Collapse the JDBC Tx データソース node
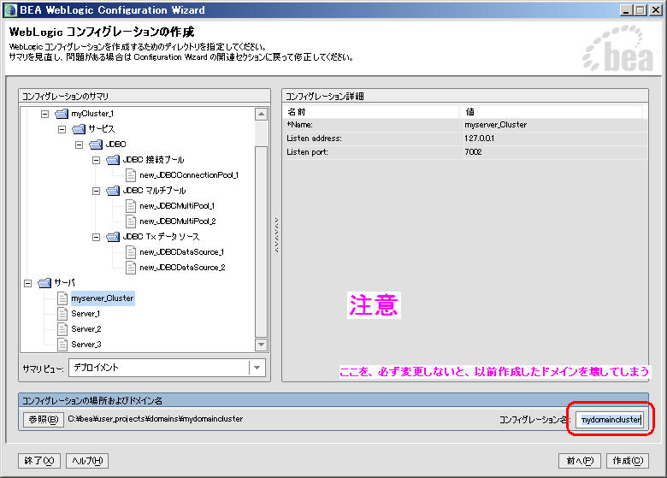Image resolution: width=667 pixels, height=478 pixels. tap(97, 237)
